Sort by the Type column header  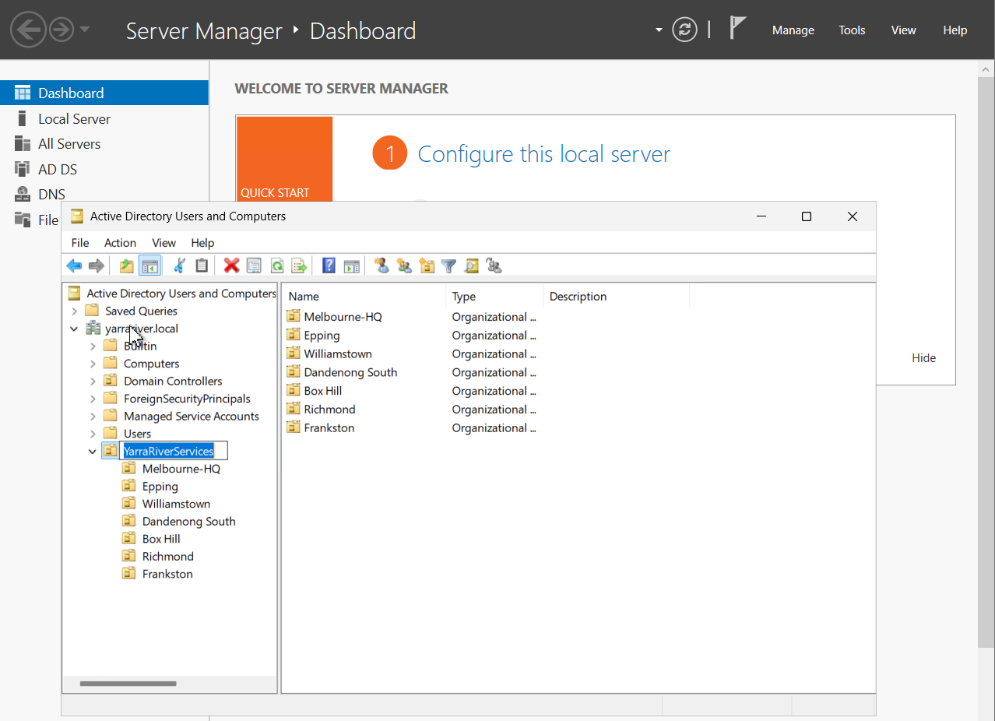tap(494, 296)
